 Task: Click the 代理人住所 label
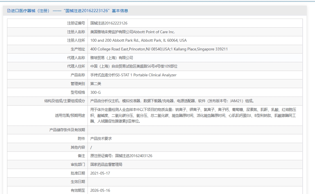[x=76, y=66]
